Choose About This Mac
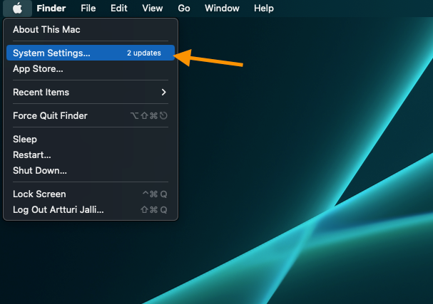 pos(91,29)
